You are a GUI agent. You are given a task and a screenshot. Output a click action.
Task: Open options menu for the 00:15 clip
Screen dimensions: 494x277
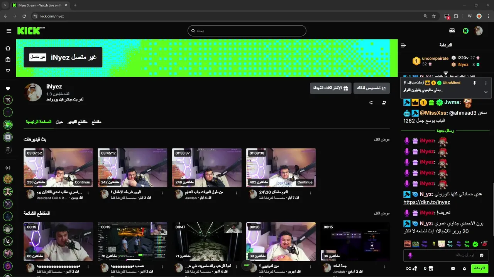385,267
